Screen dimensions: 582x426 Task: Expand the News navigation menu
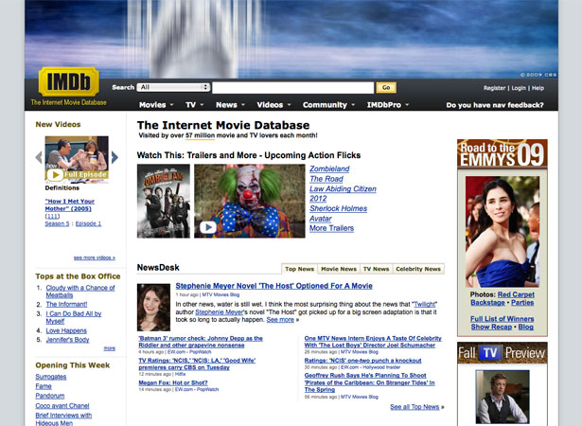[x=230, y=105]
